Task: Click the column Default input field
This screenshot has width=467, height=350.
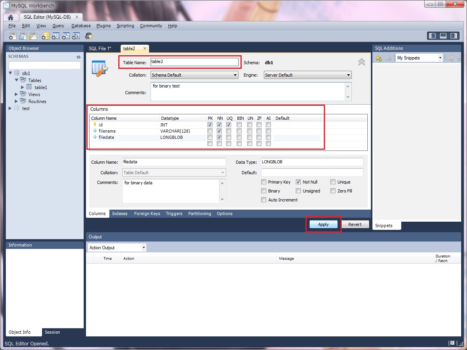Action: point(312,172)
